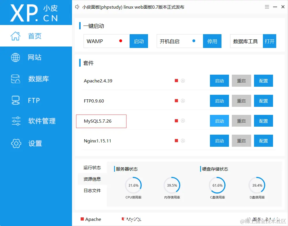
Task: Click the FTP0.9.60 label
Action: tap(94, 101)
